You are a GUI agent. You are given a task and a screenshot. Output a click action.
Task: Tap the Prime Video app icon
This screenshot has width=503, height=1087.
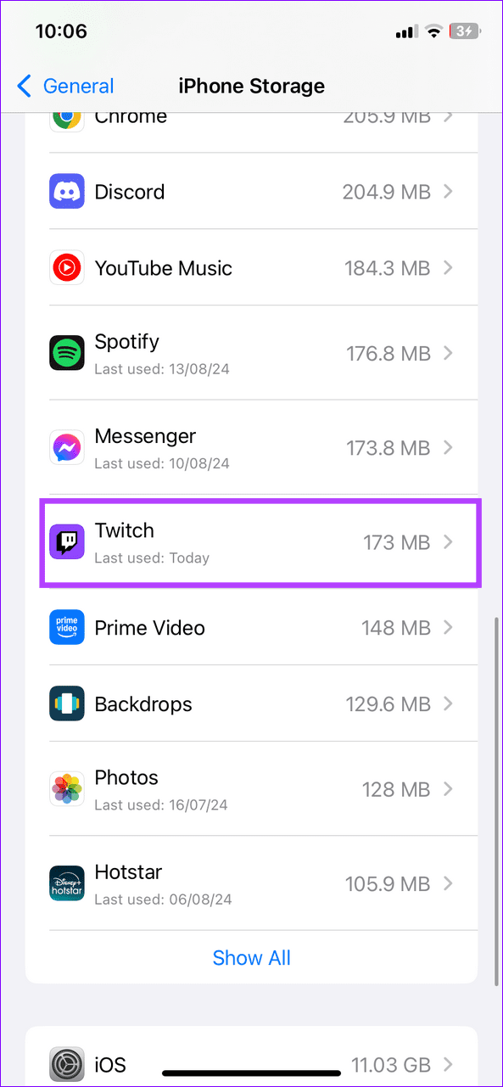click(67, 628)
